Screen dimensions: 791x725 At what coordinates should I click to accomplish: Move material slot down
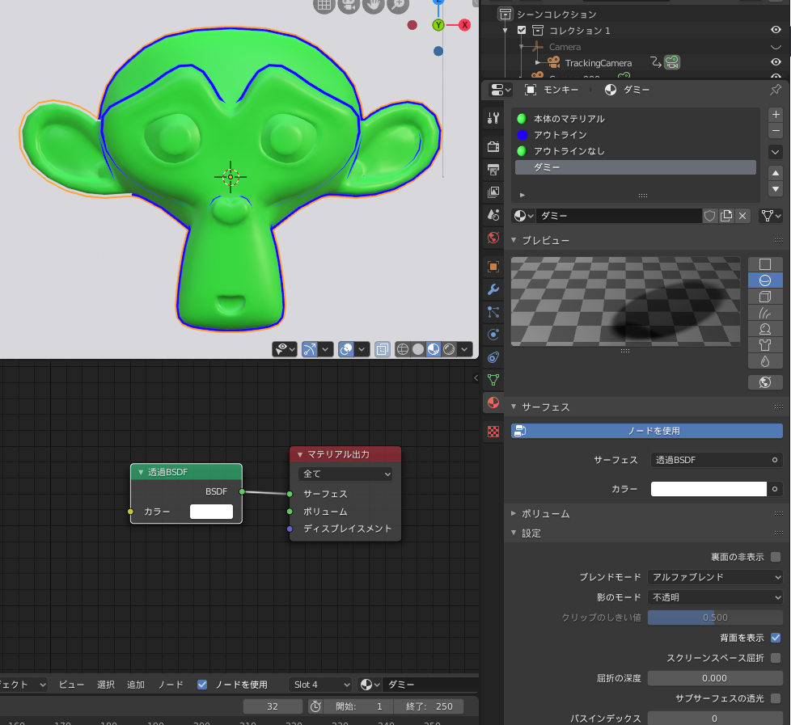point(776,189)
